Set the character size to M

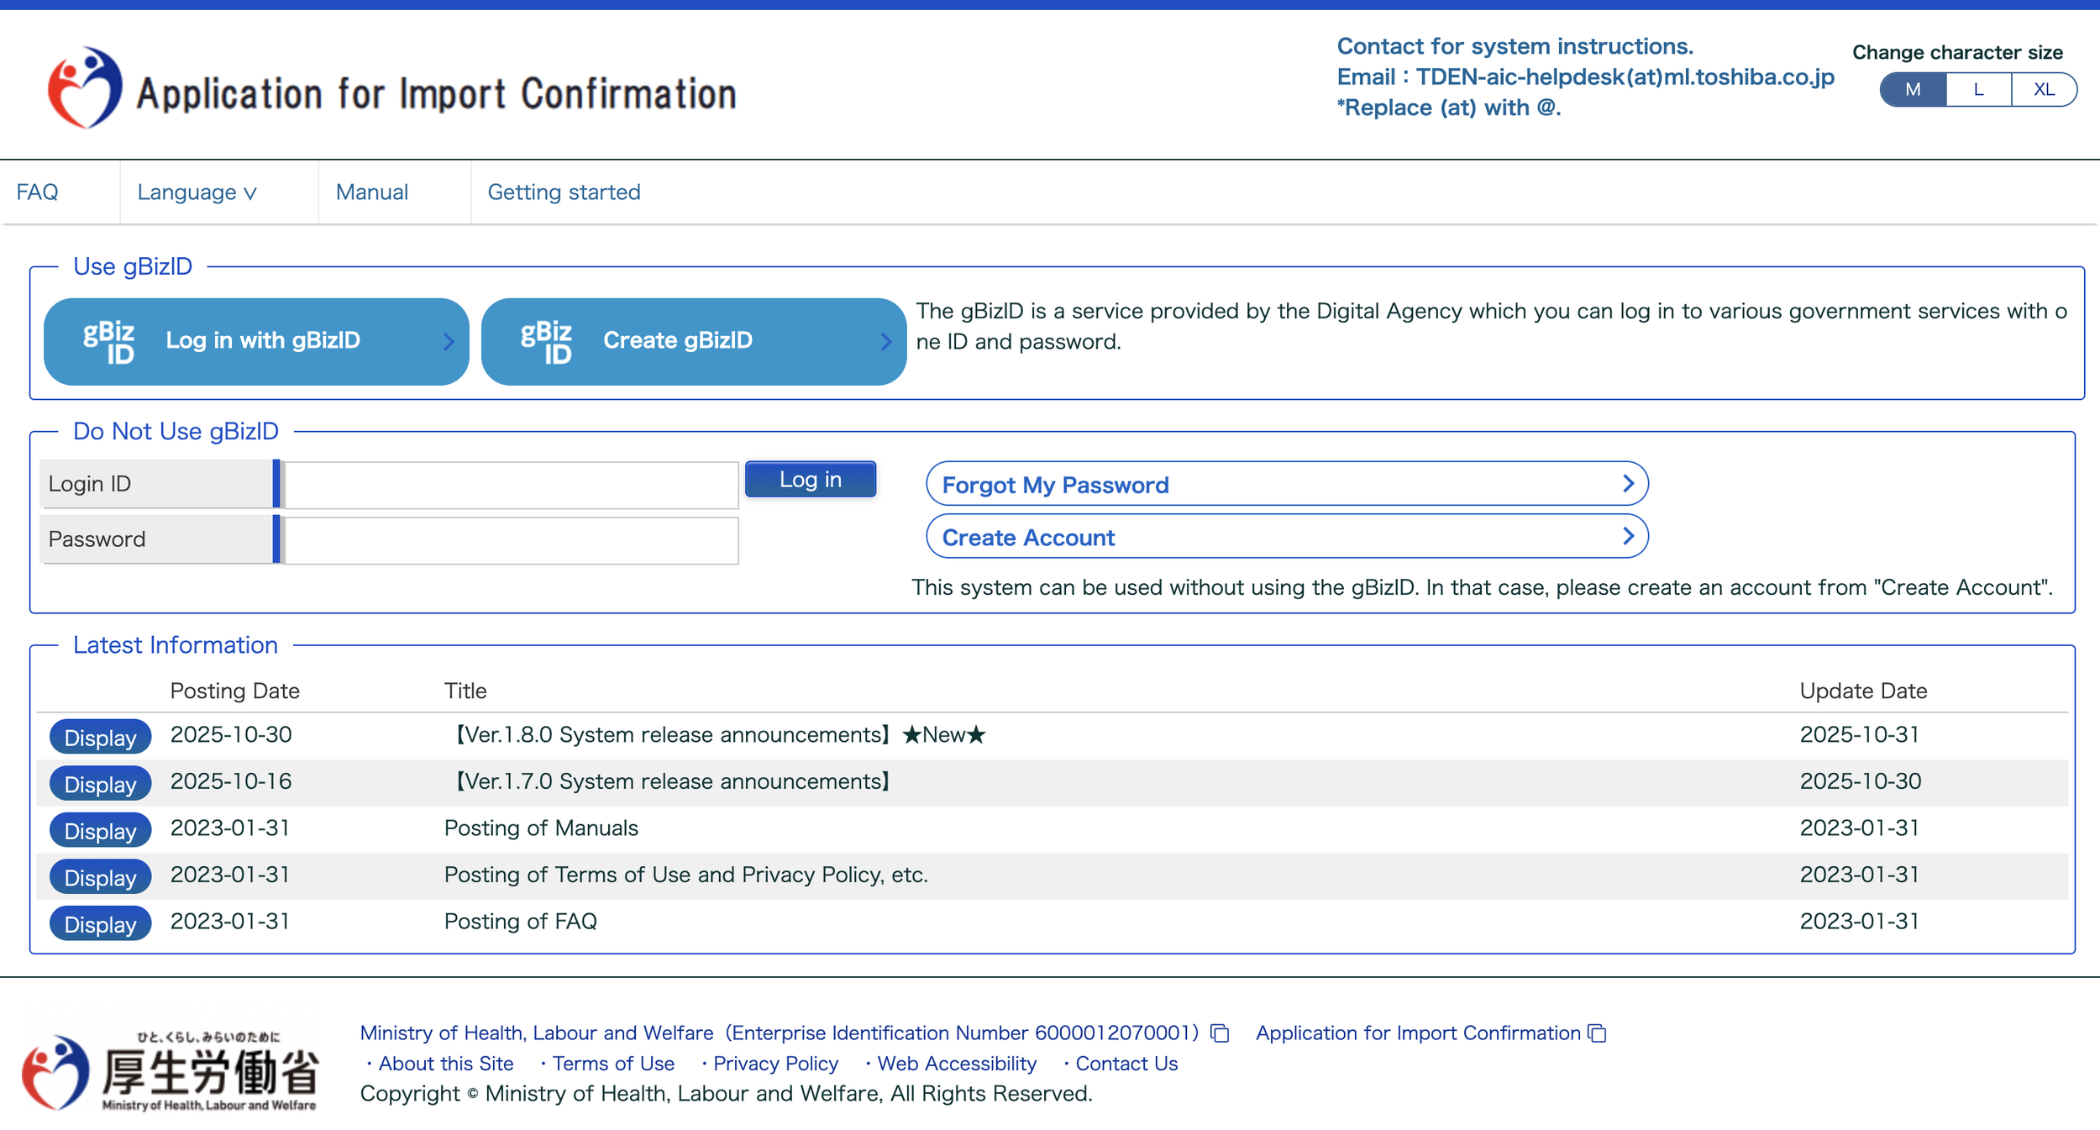[1913, 90]
